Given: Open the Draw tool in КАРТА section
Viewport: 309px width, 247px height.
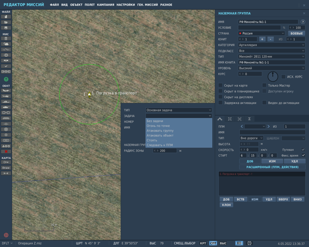Looking at the screenshot, I should (x=6, y=168).
